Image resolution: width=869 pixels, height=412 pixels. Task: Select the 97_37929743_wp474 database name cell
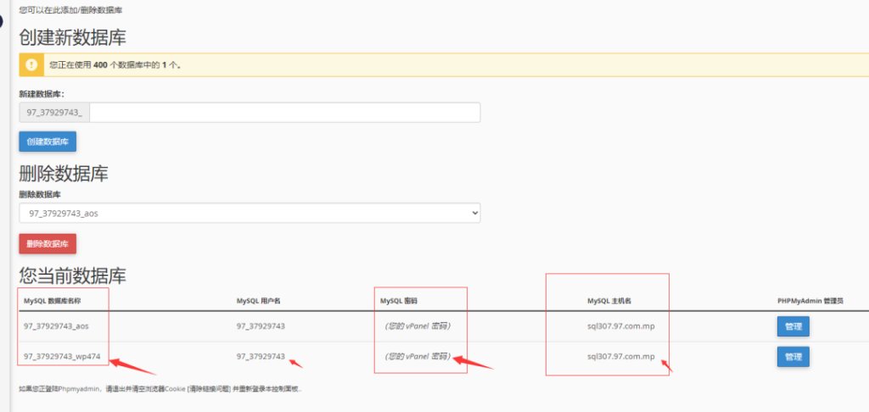(62, 357)
